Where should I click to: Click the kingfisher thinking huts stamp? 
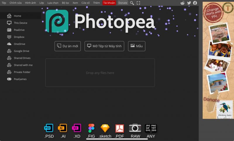(225, 109)
